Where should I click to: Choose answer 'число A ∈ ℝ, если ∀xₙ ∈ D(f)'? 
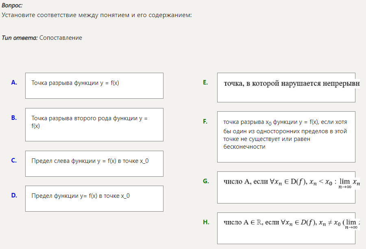pyautogui.click(x=286, y=227)
